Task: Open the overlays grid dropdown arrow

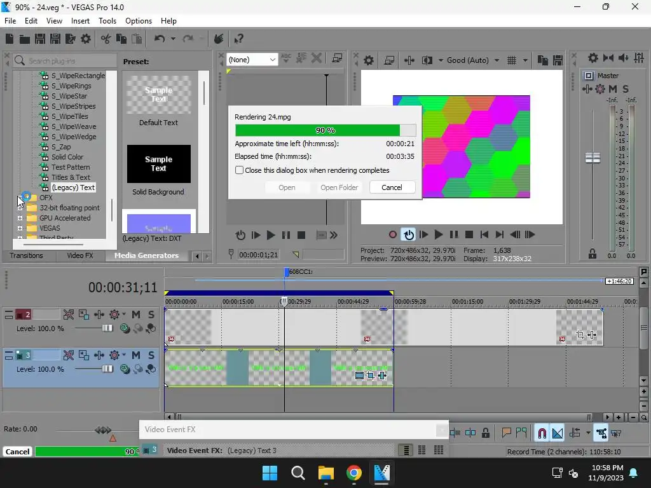Action: pyautogui.click(x=525, y=60)
